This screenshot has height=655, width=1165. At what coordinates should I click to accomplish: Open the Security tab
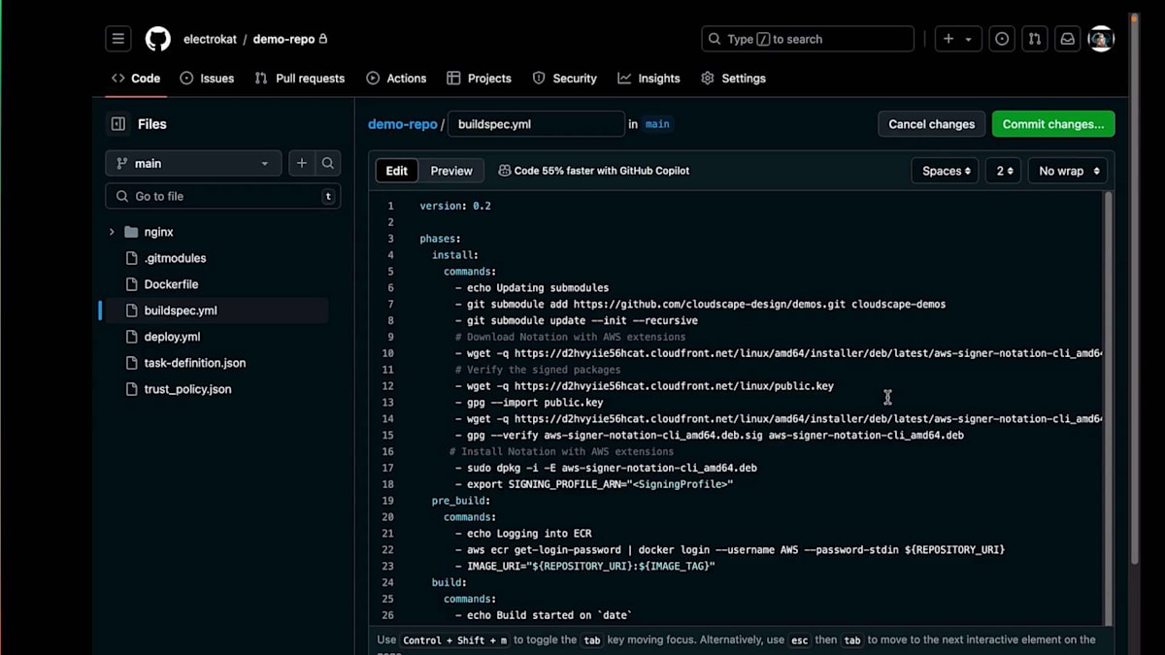[x=565, y=79]
